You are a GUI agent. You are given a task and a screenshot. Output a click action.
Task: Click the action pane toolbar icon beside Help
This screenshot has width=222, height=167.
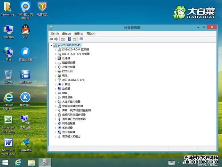75,39
